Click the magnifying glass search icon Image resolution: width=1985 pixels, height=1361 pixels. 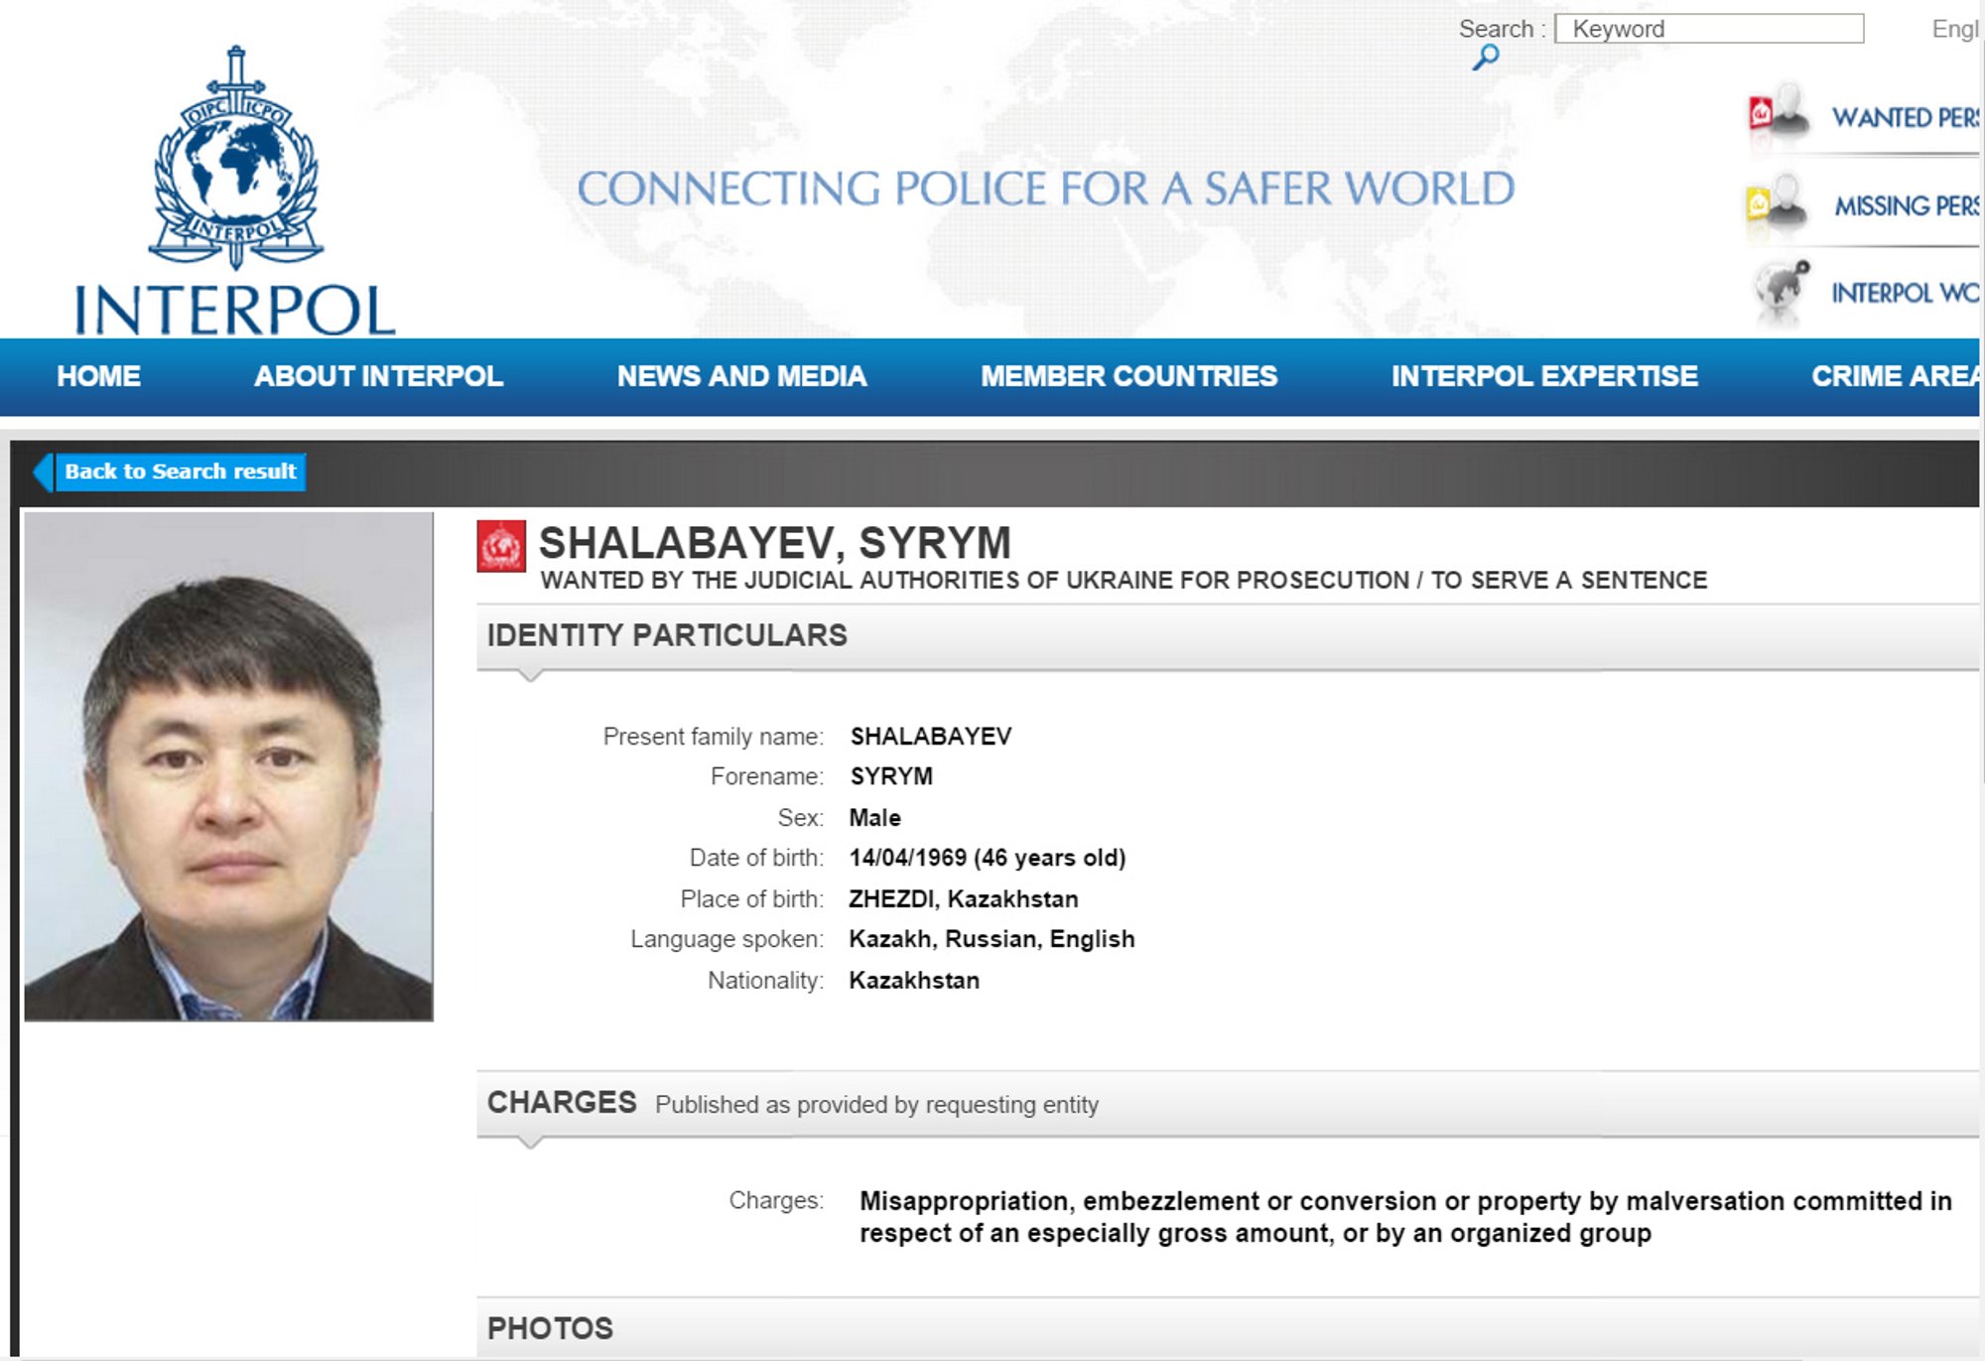1485,58
